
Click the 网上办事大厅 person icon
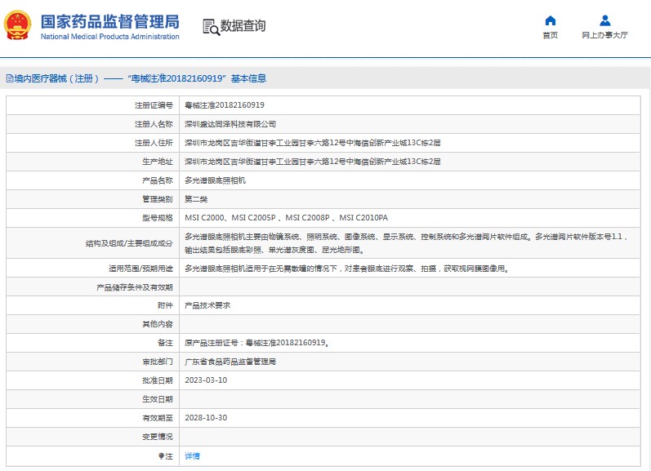pyautogui.click(x=604, y=20)
